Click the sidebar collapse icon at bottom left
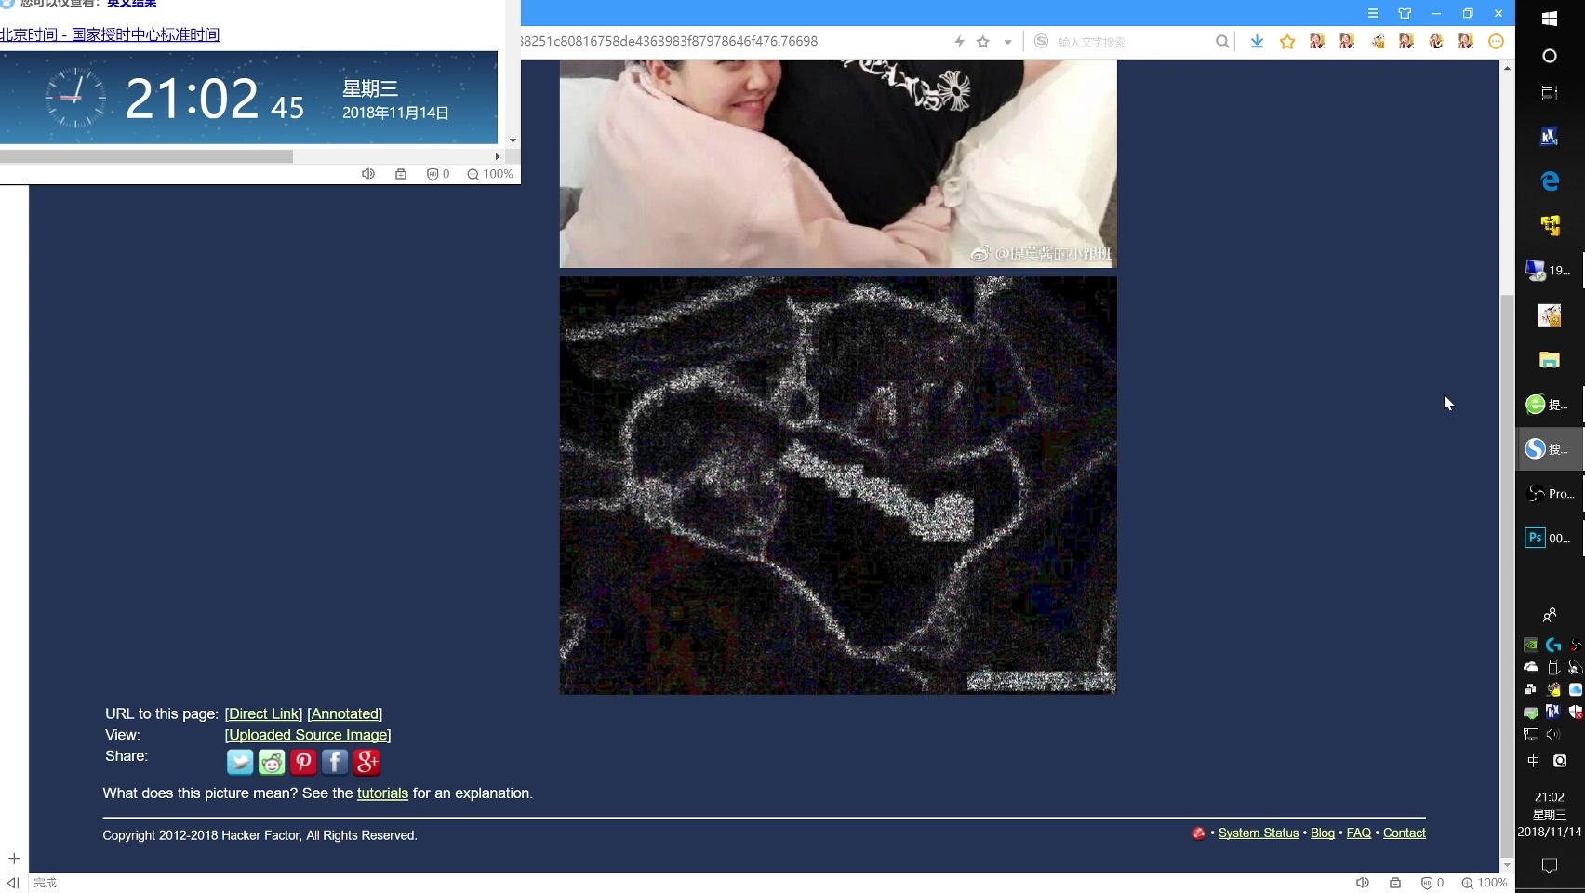This screenshot has width=1585, height=893. coord(13,883)
